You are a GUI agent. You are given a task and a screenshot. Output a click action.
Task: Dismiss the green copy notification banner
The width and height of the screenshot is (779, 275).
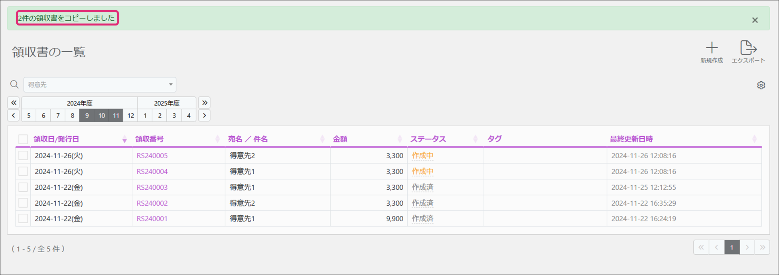coord(755,20)
